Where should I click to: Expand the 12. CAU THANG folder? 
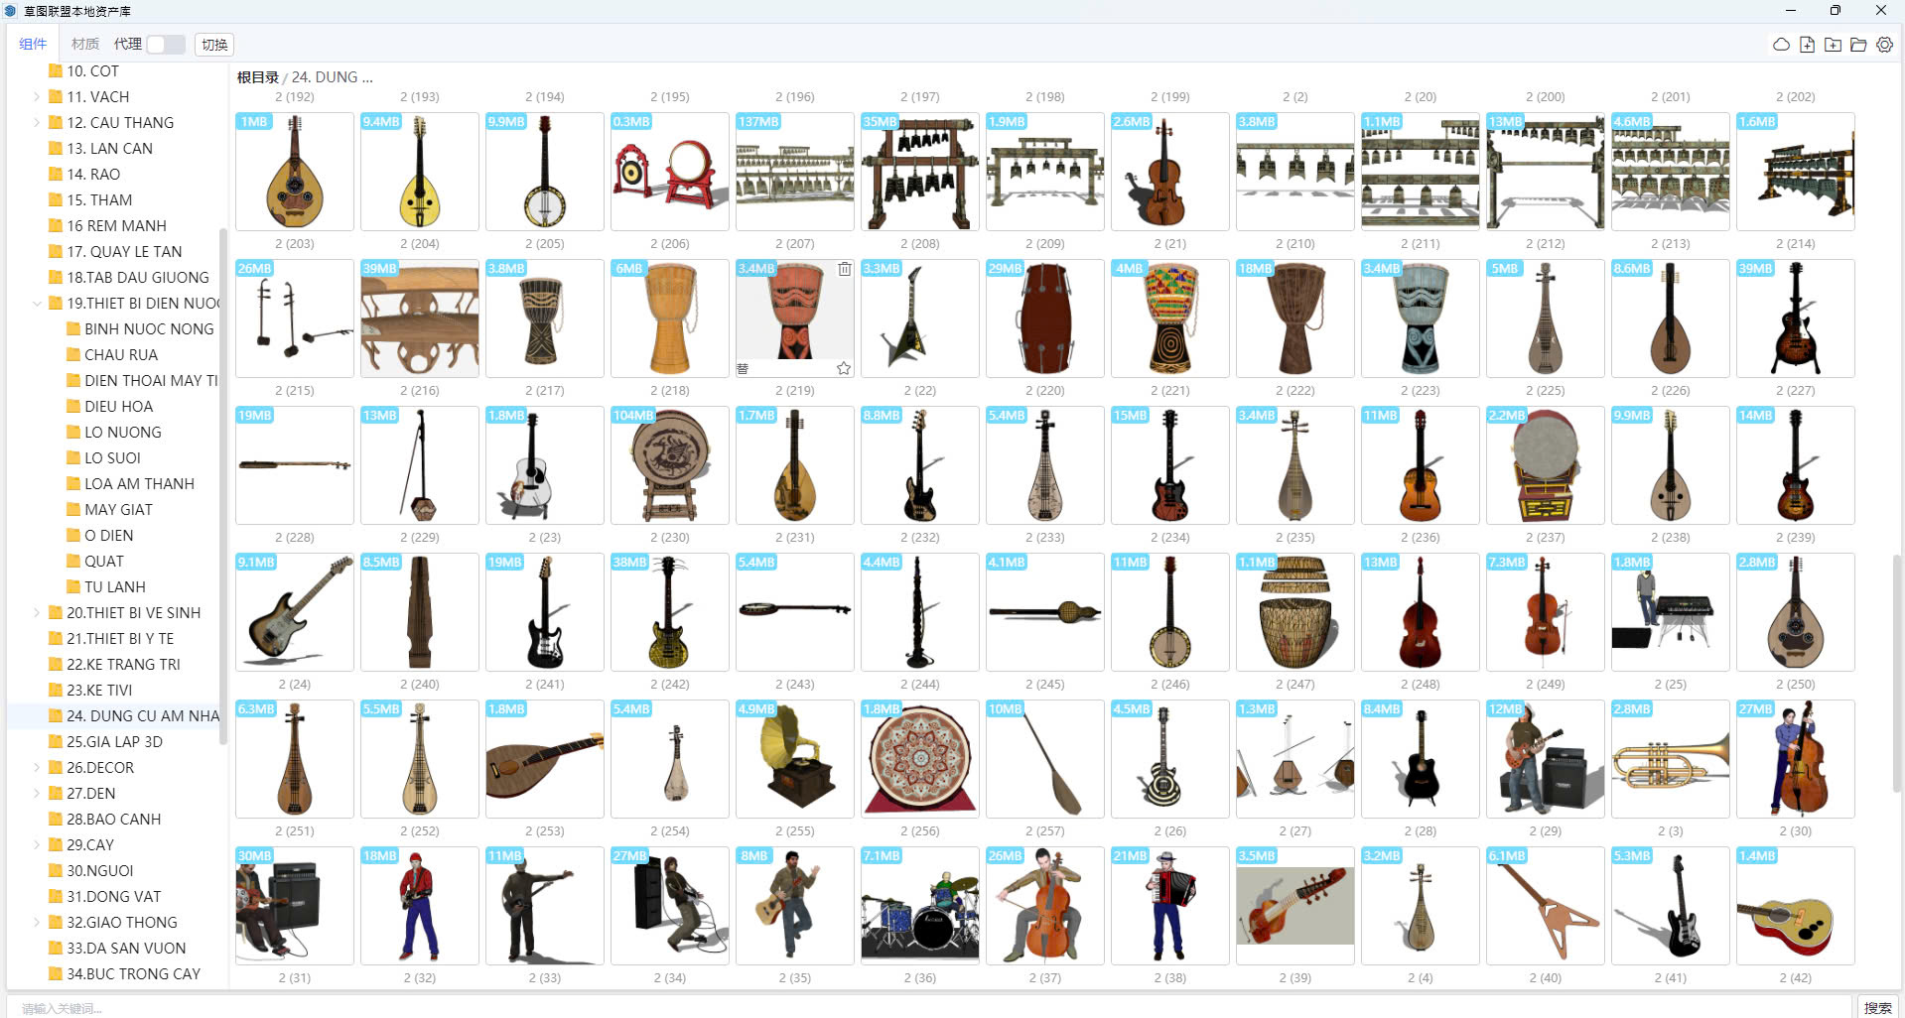[37, 123]
